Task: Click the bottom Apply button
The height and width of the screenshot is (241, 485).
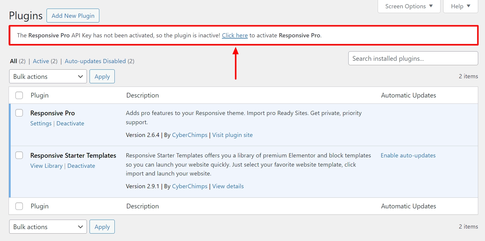Action: click(102, 227)
